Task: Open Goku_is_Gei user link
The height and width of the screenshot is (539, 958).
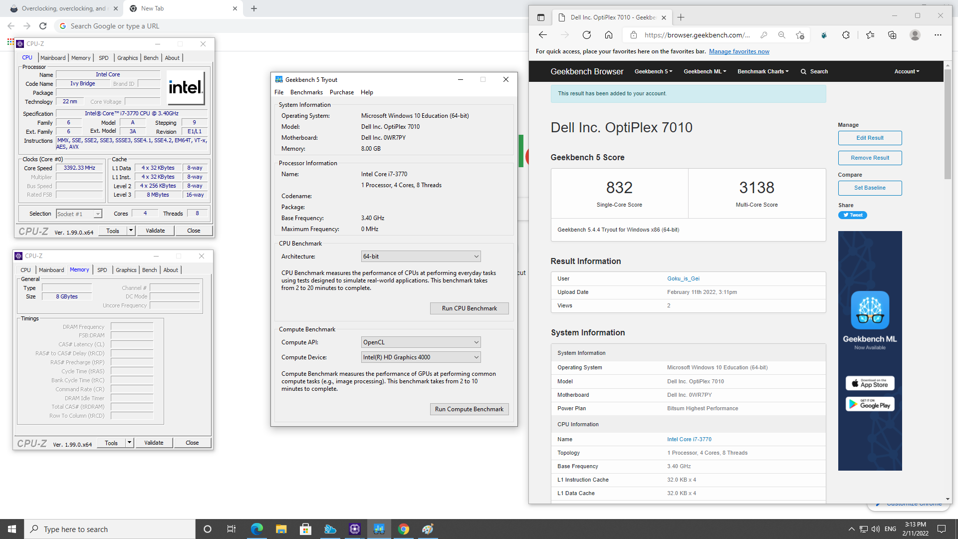Action: (x=683, y=279)
